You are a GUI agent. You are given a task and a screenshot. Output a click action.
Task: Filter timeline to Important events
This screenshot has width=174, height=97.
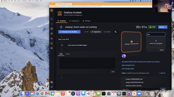tap(96, 32)
